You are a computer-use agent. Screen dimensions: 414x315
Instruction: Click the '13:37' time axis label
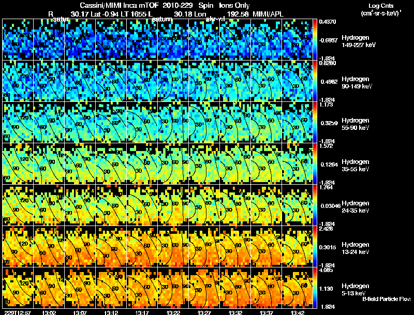click(267, 313)
